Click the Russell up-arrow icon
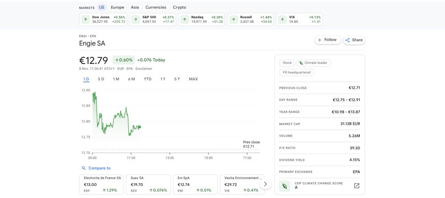This screenshot has width=445, height=198. [233, 19]
